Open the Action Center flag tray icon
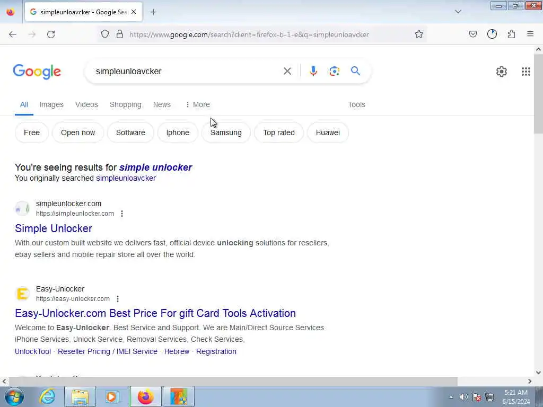 point(477,397)
